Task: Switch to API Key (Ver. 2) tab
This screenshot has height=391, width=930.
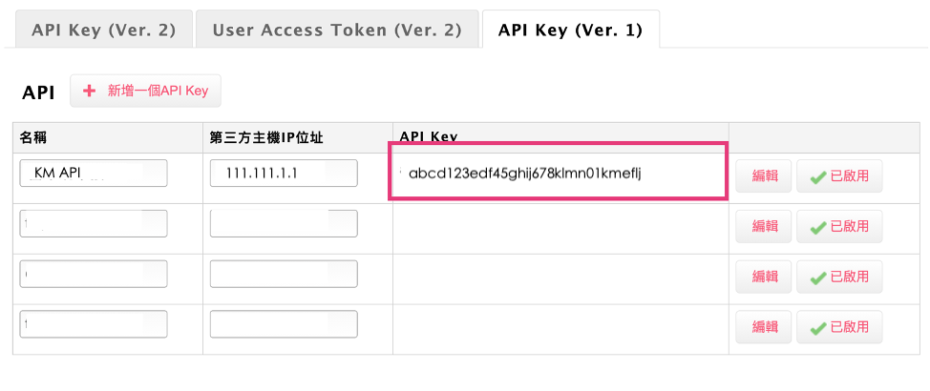Action: click(103, 30)
